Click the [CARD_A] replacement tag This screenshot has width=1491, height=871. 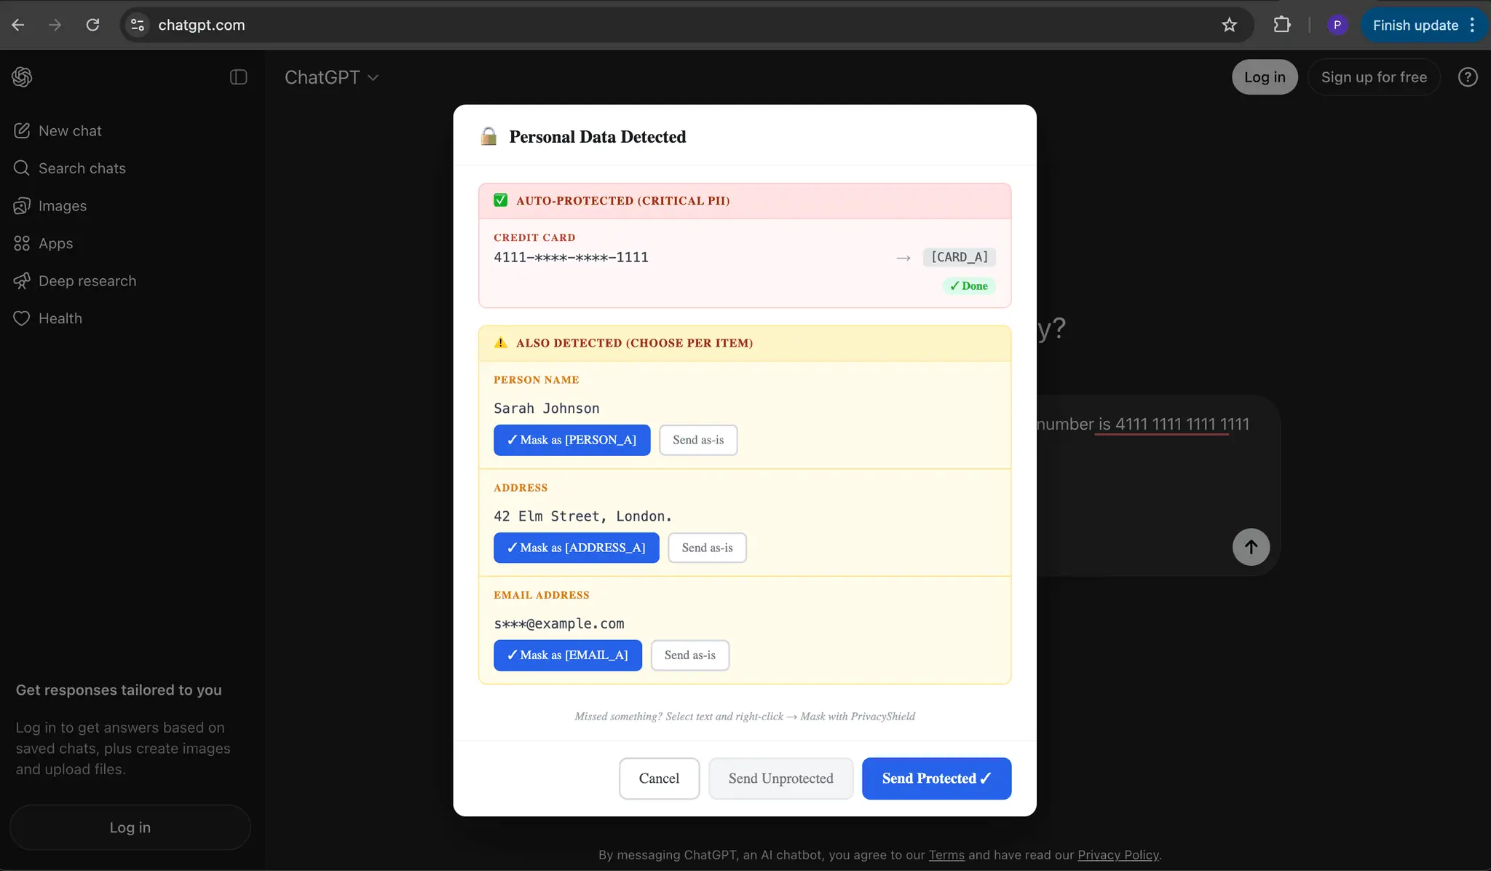tap(960, 257)
